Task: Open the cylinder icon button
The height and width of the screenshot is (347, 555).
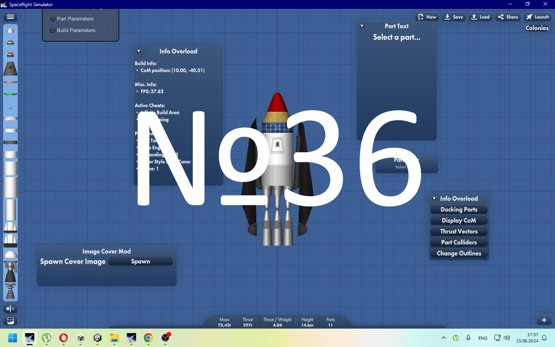Action: 10,320
